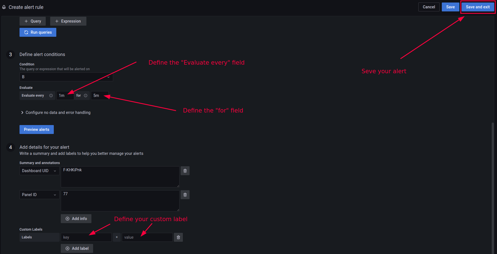Click the custom label key input field

point(86,237)
